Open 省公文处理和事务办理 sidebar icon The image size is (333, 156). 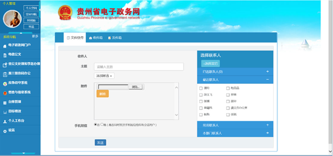[x=5, y=64]
